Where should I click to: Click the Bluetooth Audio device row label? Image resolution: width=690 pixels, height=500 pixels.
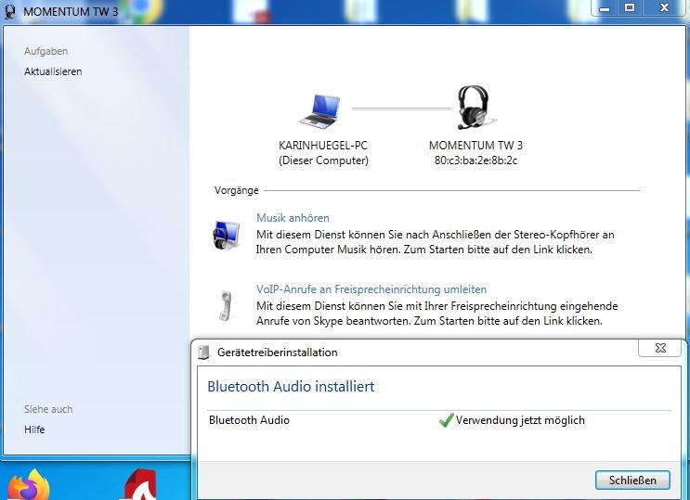[249, 420]
